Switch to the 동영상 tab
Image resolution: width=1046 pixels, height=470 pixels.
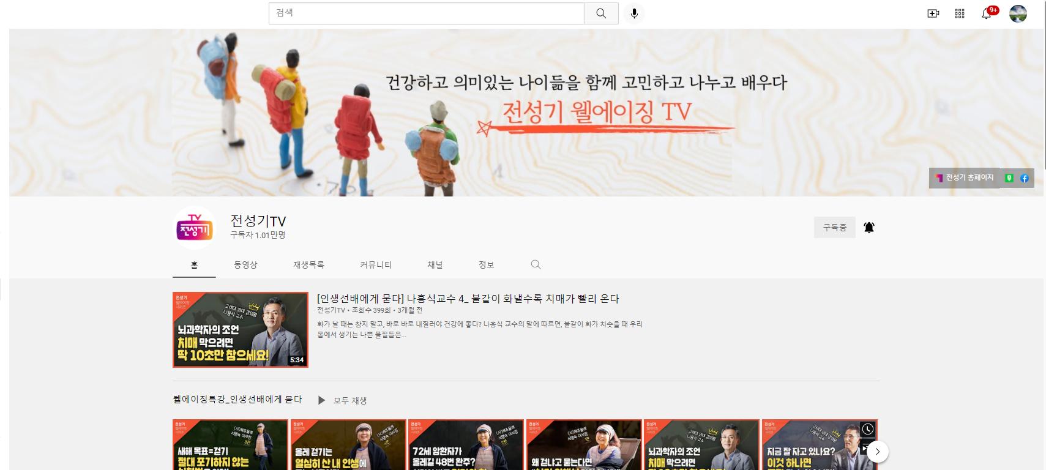[245, 265]
